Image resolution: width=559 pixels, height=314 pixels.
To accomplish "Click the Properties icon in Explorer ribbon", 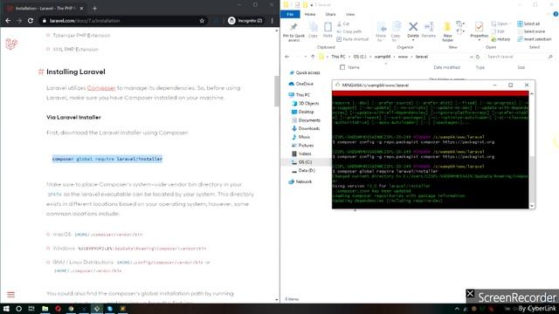I will [480, 27].
